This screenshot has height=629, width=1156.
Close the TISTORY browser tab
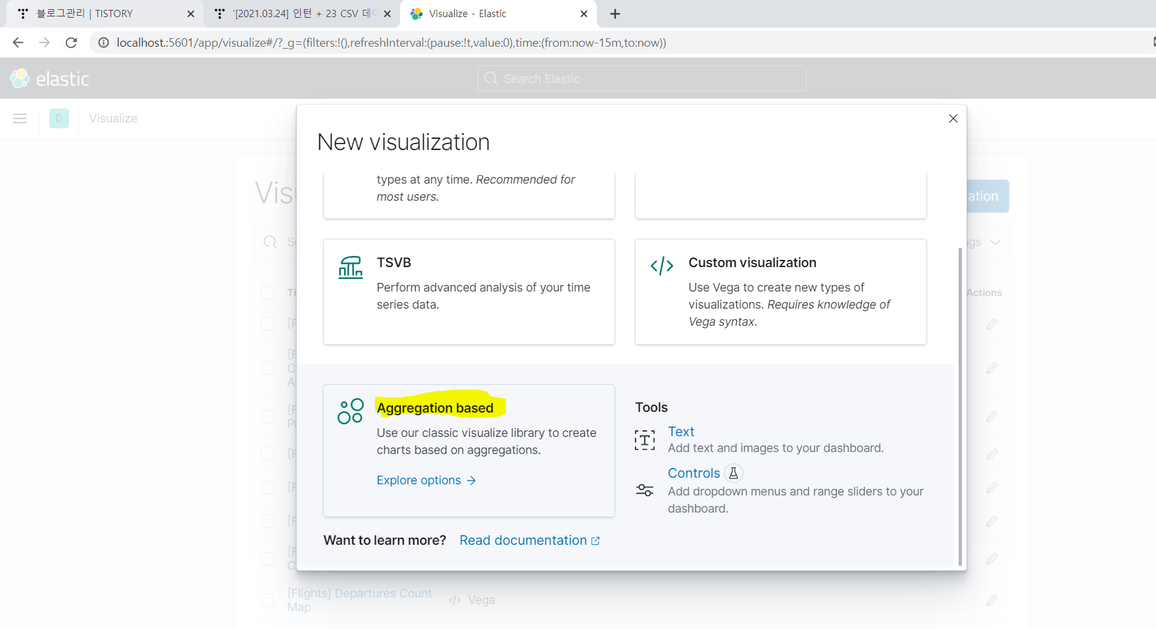click(x=191, y=14)
